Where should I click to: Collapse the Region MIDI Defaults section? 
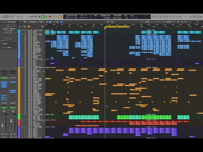tap(1, 22)
